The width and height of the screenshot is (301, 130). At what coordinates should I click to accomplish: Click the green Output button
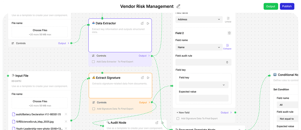[x=271, y=6]
